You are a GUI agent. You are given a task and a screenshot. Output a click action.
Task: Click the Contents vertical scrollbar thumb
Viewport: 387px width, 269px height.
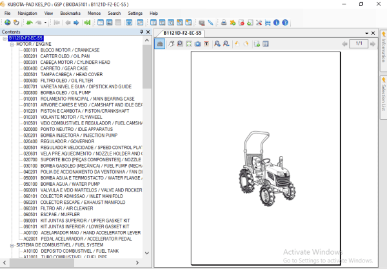pos(147,66)
